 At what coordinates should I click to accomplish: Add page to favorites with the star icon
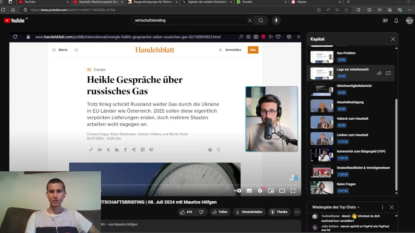[346, 10]
